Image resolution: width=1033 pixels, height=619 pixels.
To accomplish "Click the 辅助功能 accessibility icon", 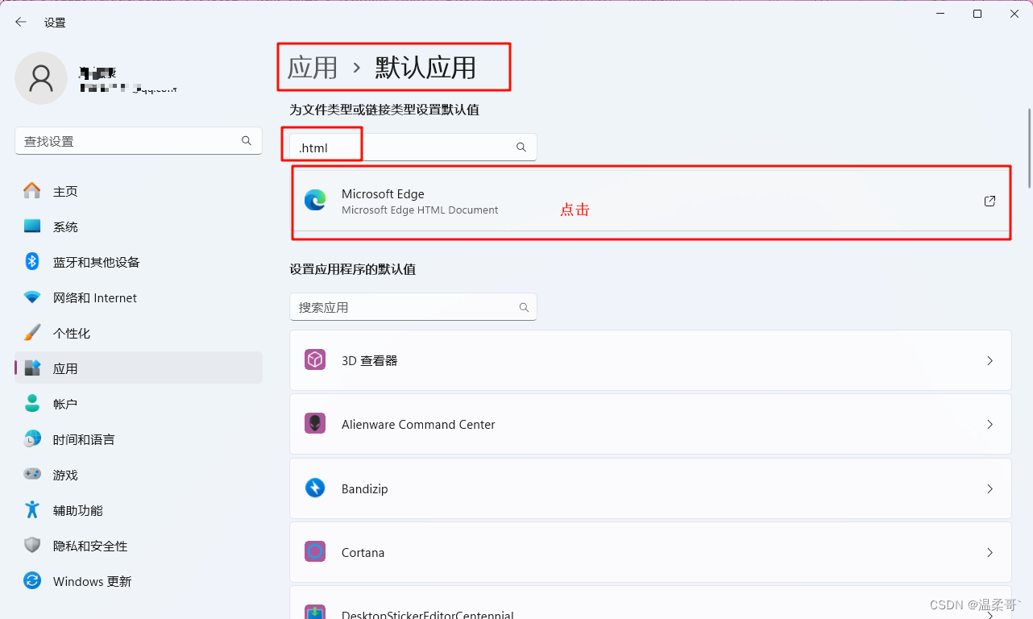I will (32, 509).
